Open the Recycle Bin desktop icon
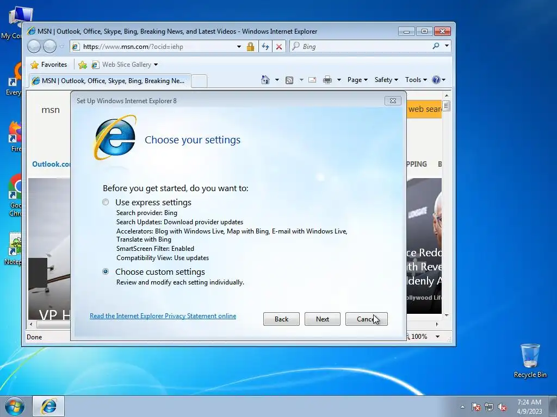This screenshot has height=417, width=557. (530, 361)
